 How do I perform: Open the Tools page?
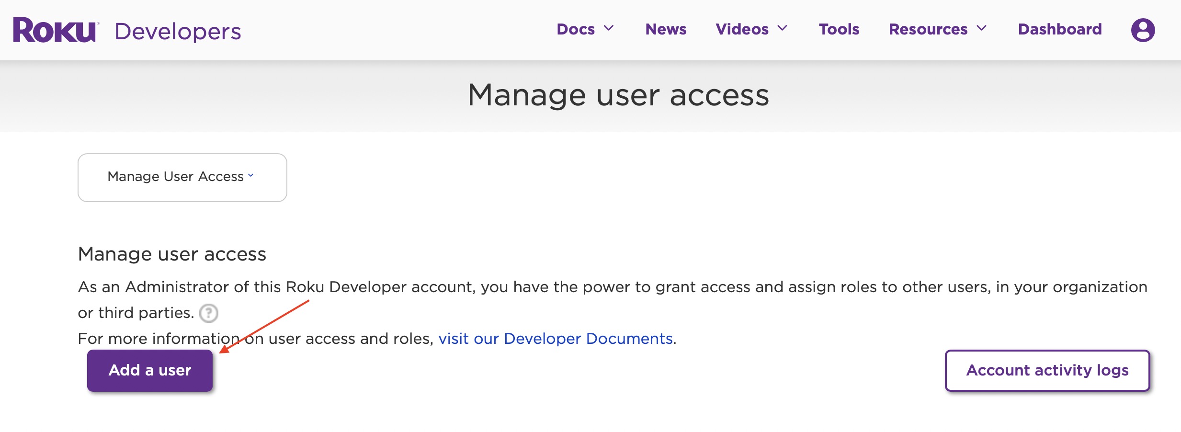[x=839, y=29]
